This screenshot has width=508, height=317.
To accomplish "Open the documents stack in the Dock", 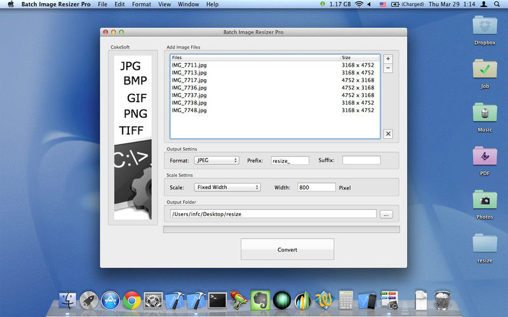I will pyautogui.click(x=421, y=300).
